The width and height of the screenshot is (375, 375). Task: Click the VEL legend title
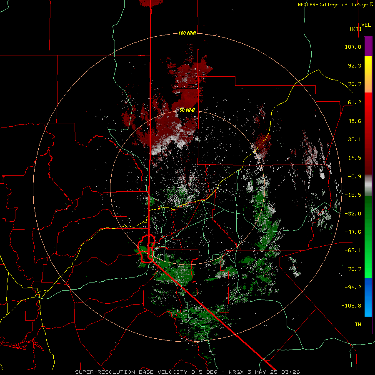tap(366, 25)
